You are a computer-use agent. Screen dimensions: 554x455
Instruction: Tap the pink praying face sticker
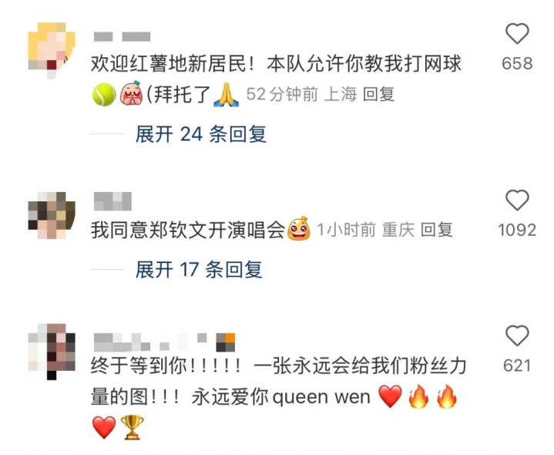click(x=131, y=93)
